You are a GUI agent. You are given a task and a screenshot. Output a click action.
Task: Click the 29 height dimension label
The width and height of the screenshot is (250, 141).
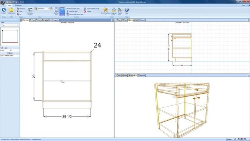(34, 76)
